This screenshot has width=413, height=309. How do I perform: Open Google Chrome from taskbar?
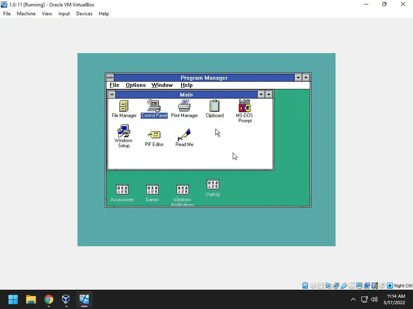[48, 299]
